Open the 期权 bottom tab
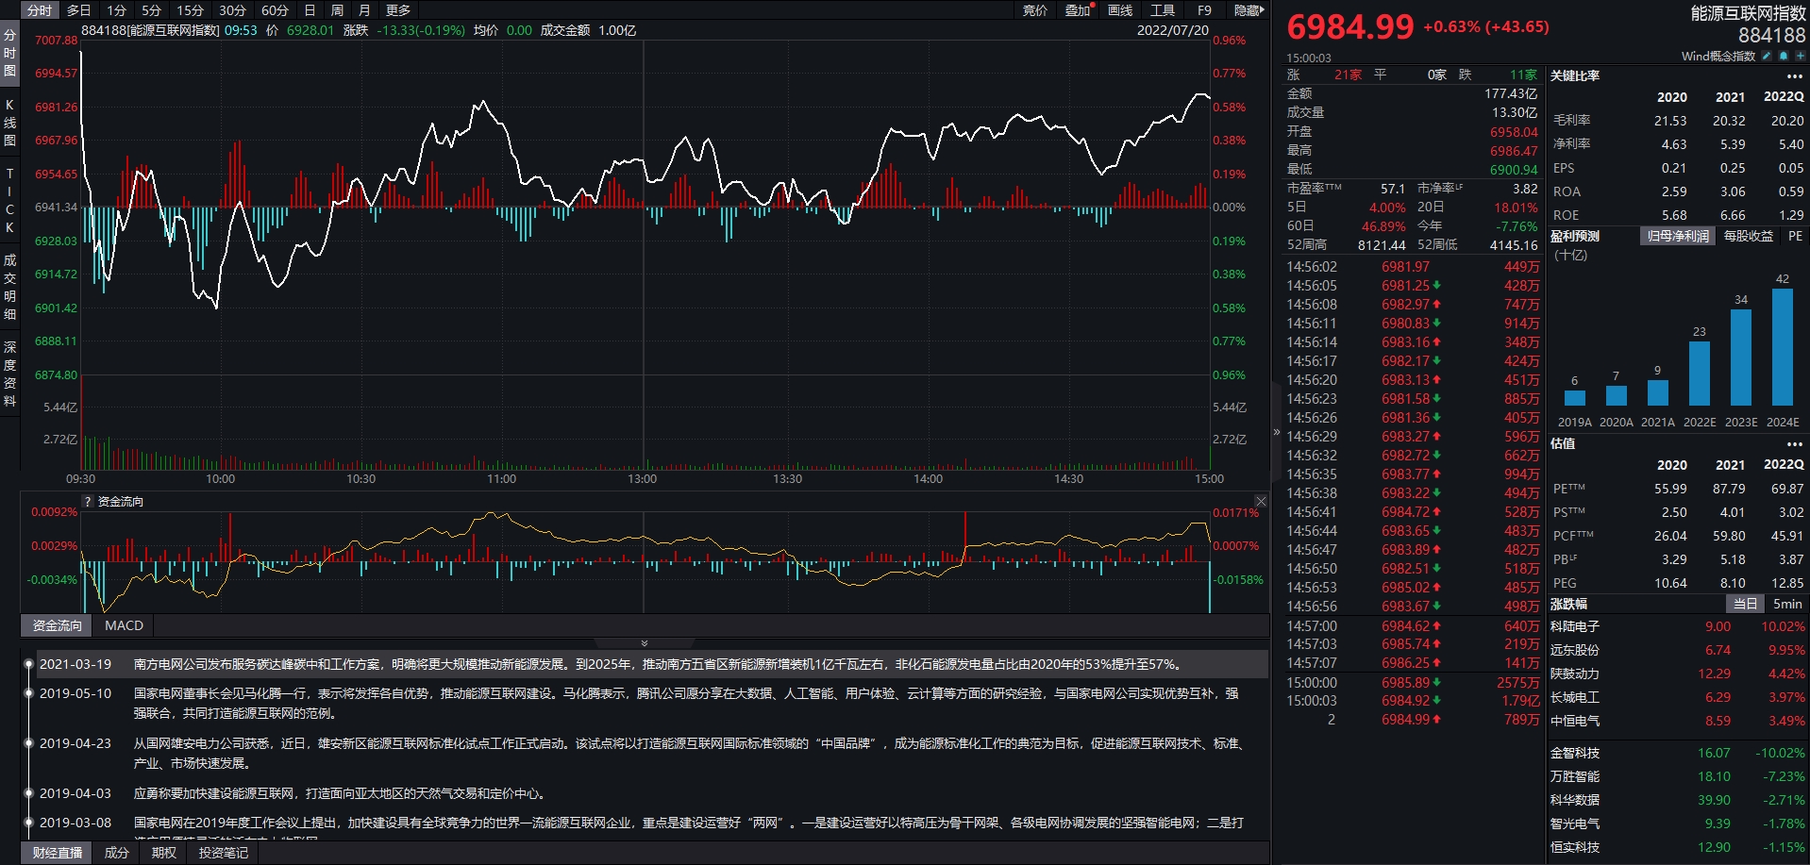 coord(164,853)
